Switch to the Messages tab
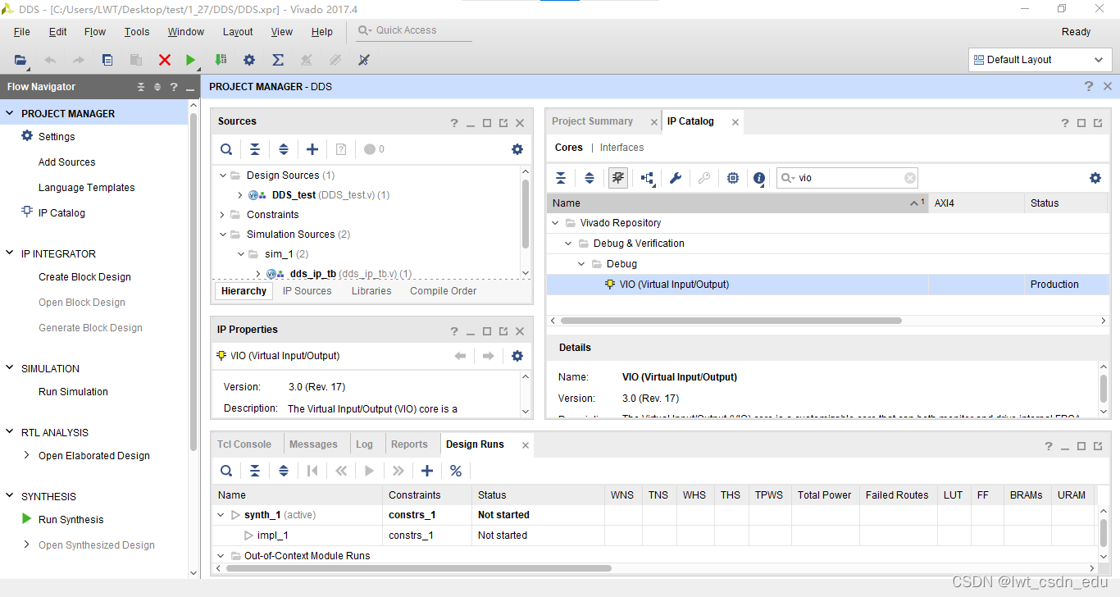Image resolution: width=1120 pixels, height=597 pixels. pos(313,444)
